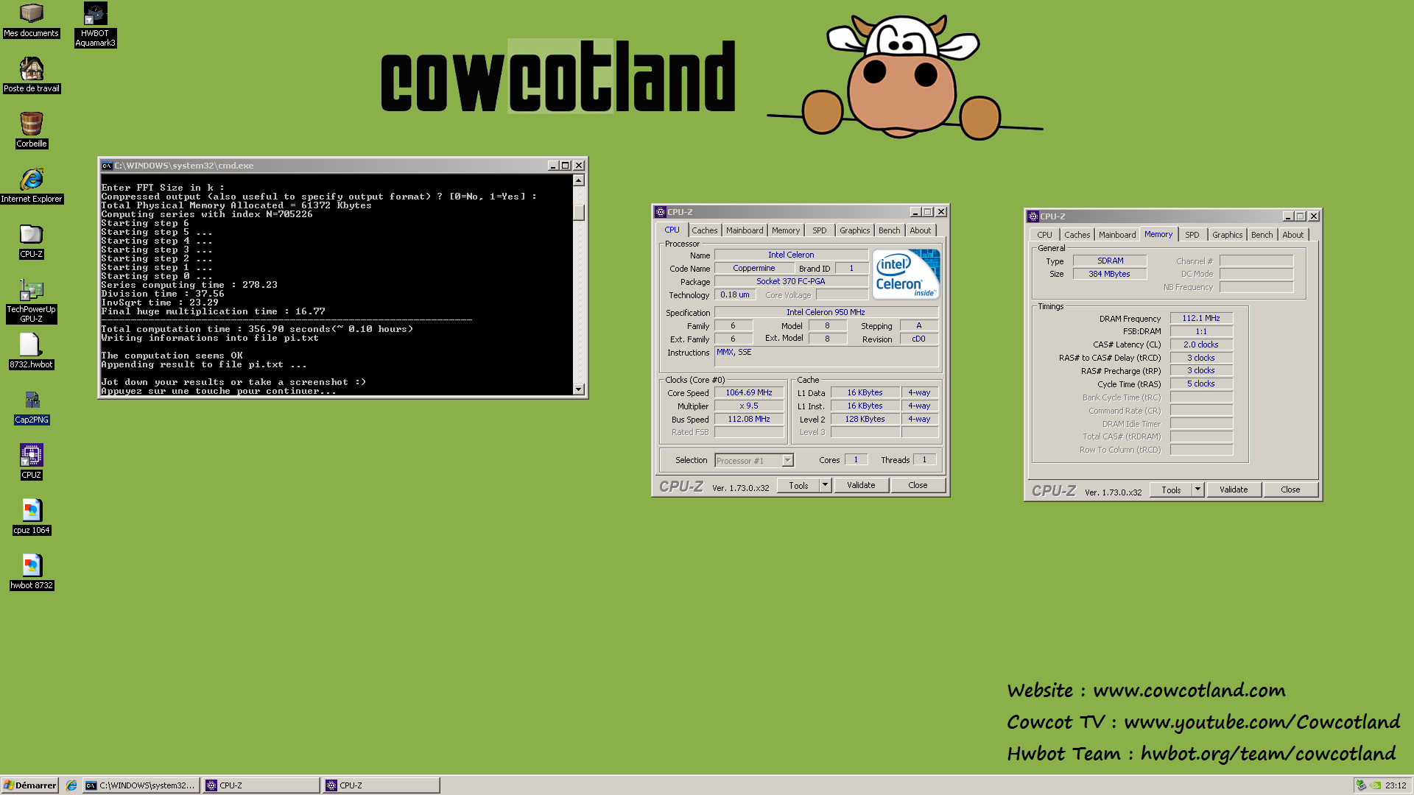
Task: Click the DRAM Frequency value 112.1 MHz
Action: pyautogui.click(x=1201, y=319)
